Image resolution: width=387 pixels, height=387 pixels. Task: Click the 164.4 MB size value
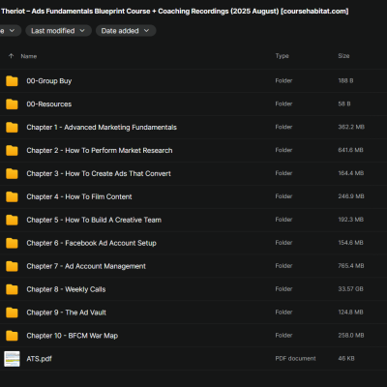click(x=351, y=173)
